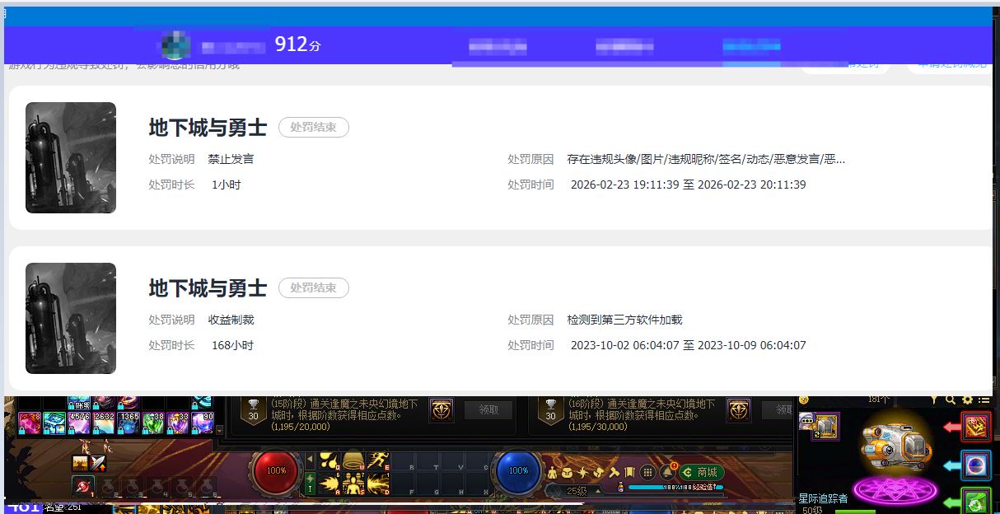The image size is (1000, 514).
Task: Click the 168小时 duration value
Action: [232, 345]
